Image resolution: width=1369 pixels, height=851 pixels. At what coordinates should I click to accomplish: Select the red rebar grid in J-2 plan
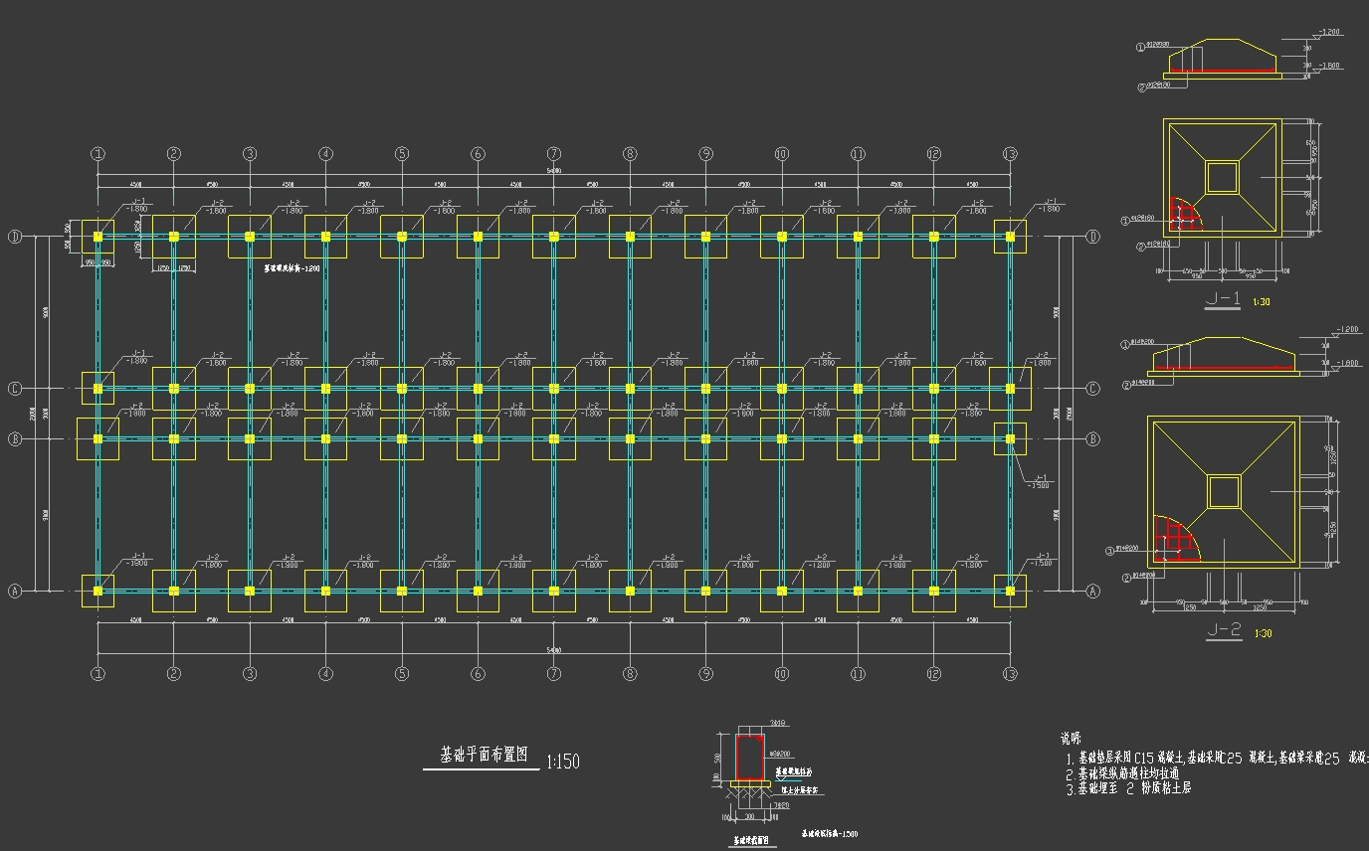(1174, 538)
